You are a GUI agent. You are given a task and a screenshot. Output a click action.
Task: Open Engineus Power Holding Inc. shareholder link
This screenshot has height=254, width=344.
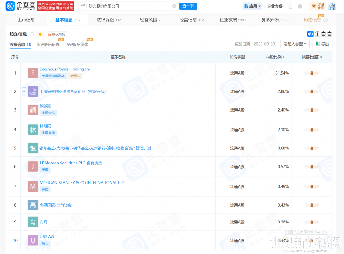[x=65, y=69]
